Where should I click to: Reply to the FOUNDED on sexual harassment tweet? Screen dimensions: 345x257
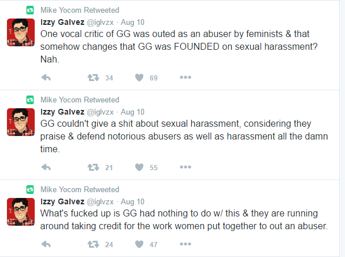coord(46,78)
